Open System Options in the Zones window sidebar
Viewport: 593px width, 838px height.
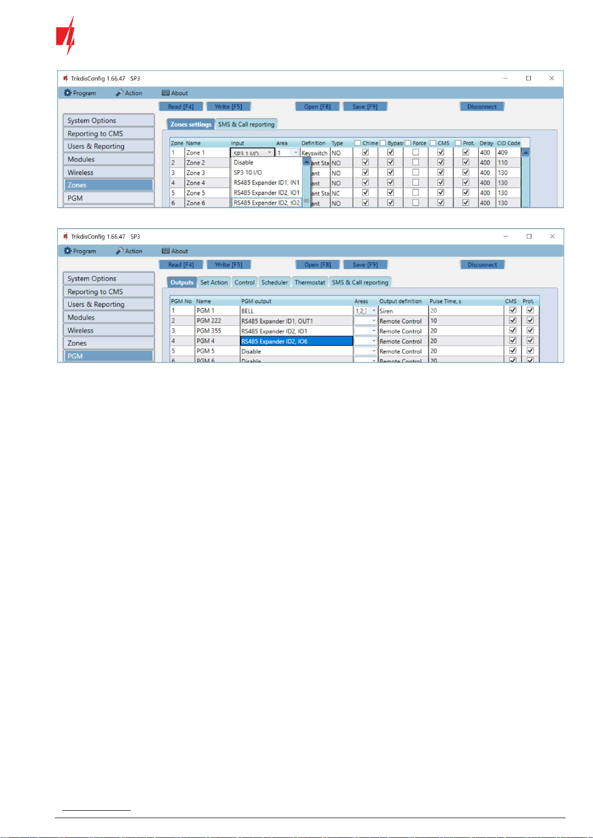tap(108, 120)
